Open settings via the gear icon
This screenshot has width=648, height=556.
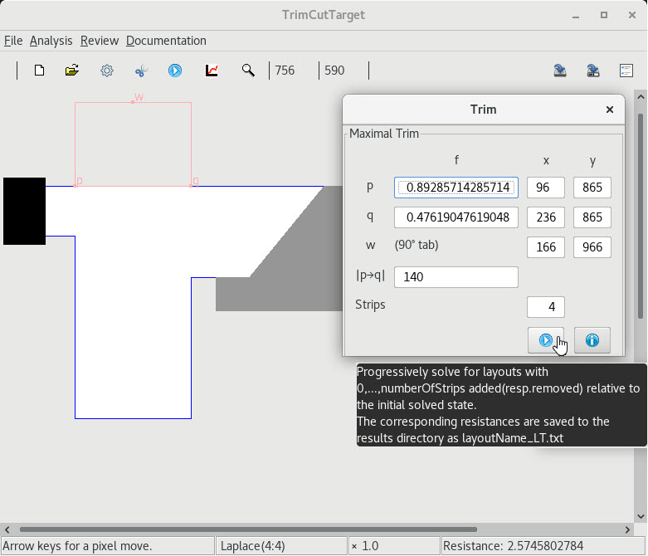[107, 71]
